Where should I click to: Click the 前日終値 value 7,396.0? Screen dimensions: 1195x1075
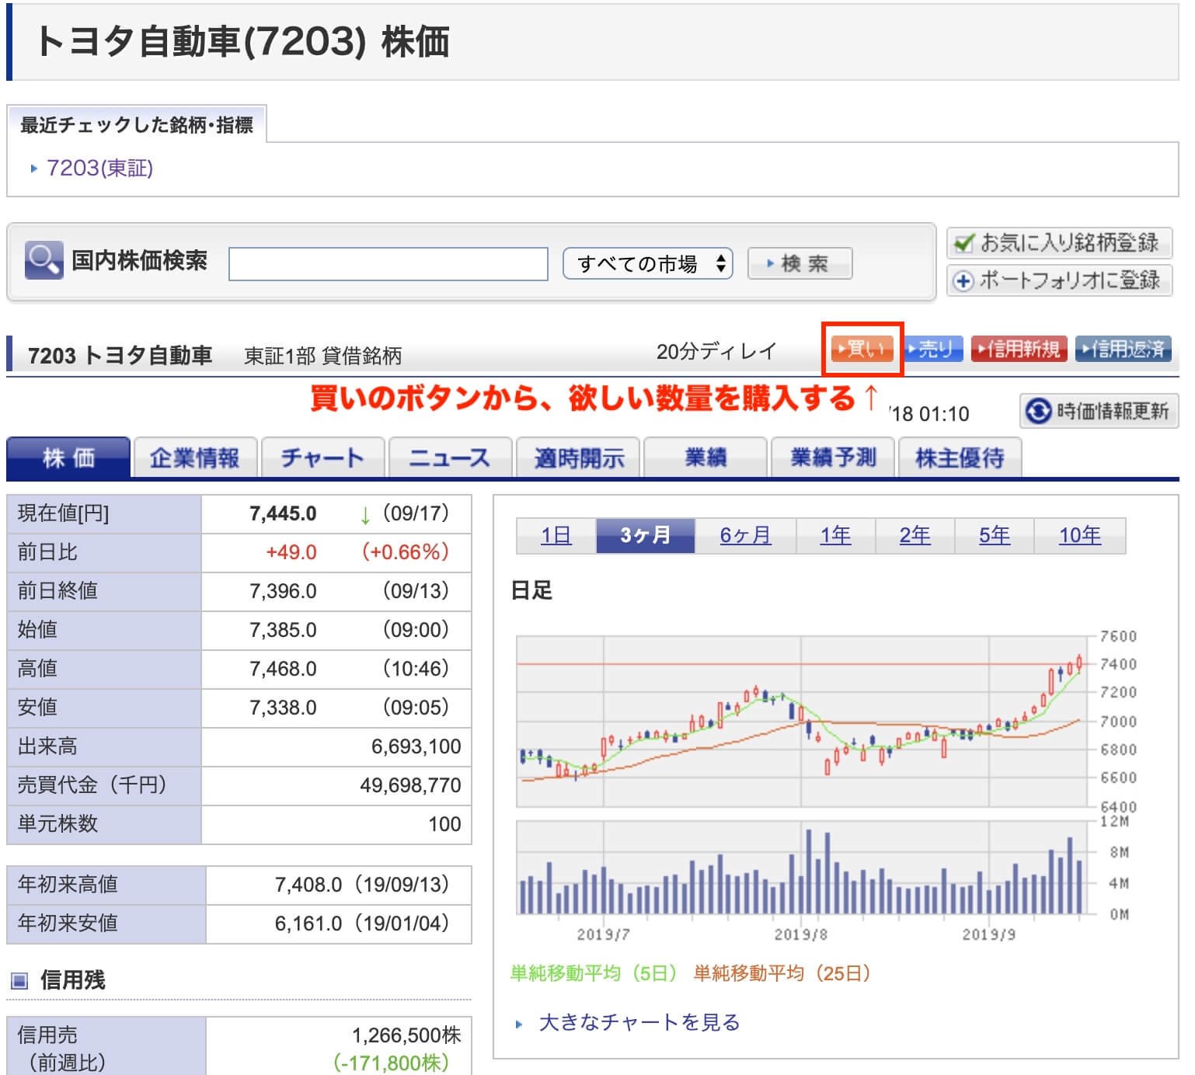pos(283,591)
